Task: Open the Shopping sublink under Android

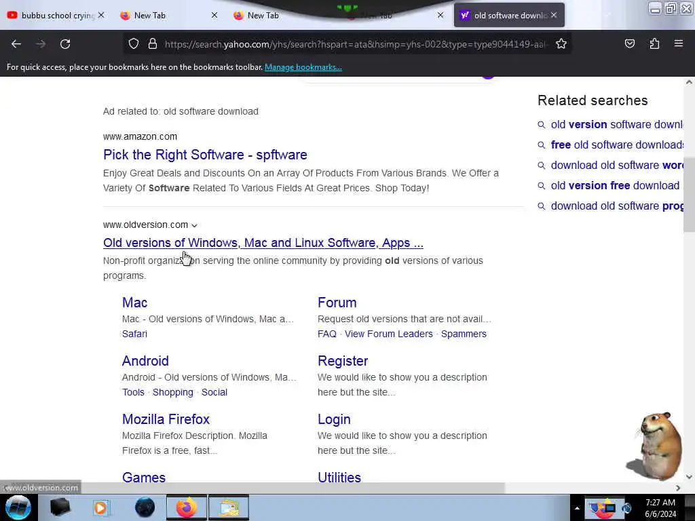Action: click(173, 393)
